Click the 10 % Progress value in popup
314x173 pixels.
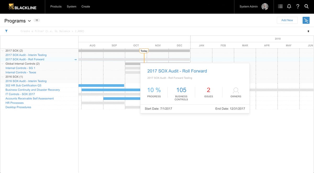pos(154,90)
